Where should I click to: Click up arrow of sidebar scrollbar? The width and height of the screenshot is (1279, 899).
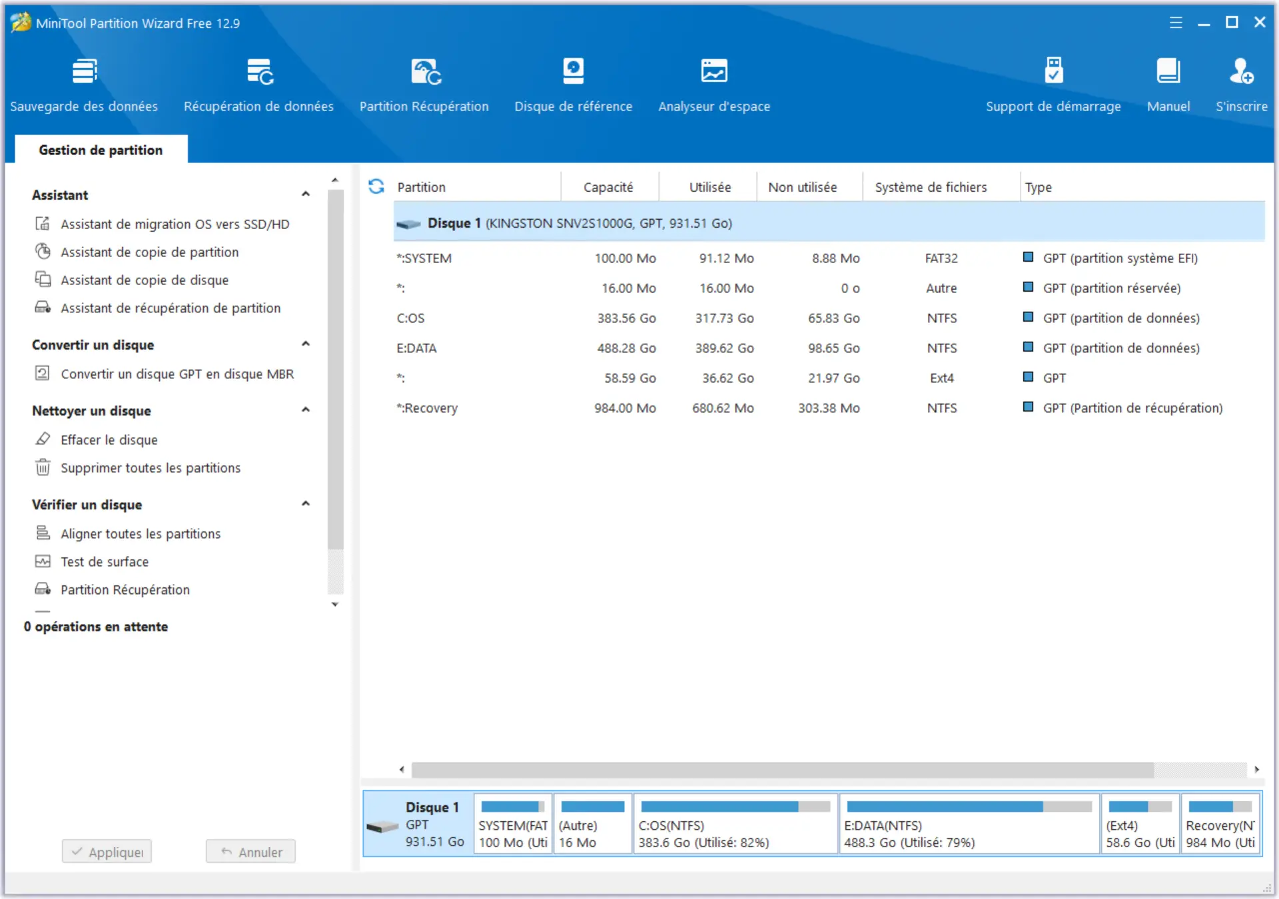(335, 180)
